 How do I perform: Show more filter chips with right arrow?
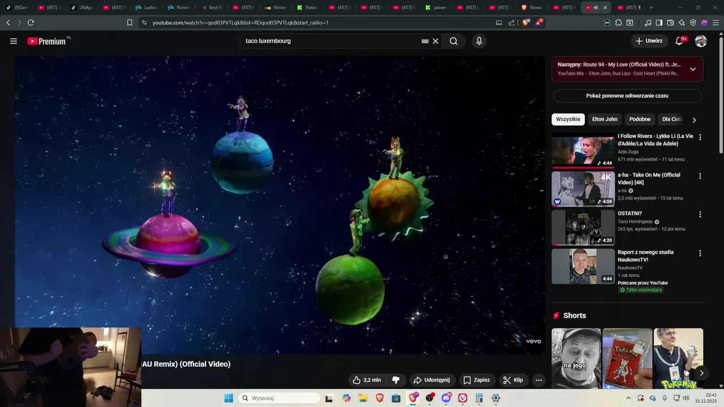[694, 119]
